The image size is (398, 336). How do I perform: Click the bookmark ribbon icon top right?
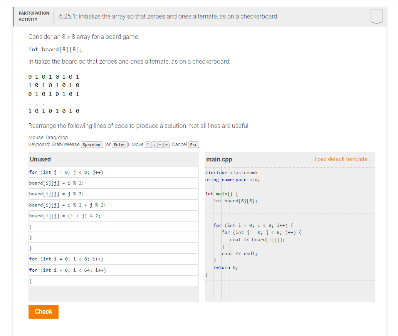(376, 16)
